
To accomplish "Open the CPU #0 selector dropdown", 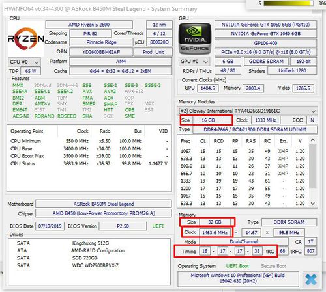I will (24, 62).
